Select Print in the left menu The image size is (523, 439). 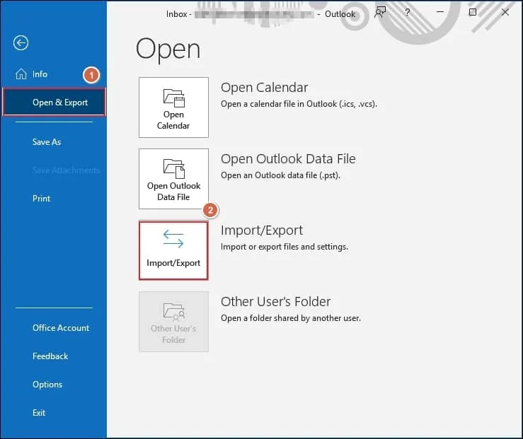[x=41, y=199]
